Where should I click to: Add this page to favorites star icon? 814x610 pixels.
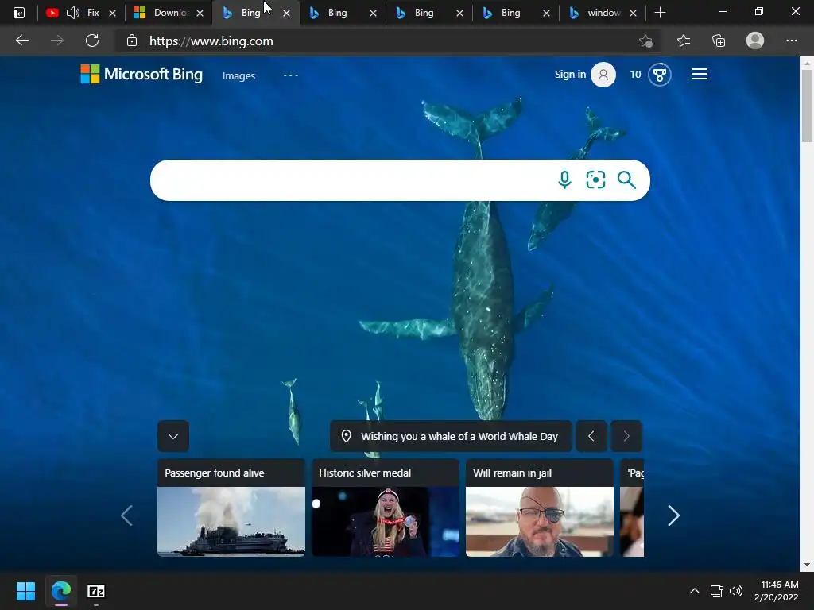click(645, 41)
